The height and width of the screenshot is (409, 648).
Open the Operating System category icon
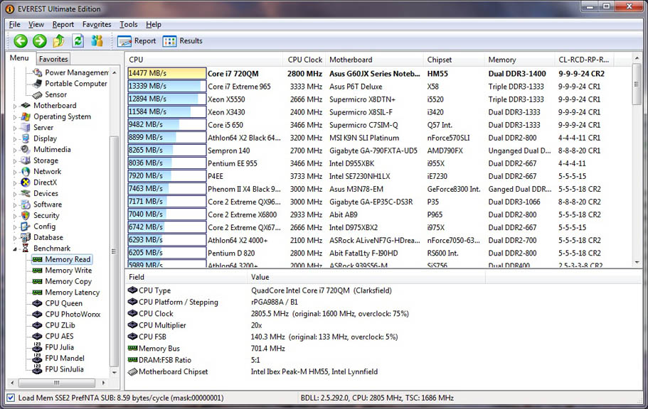26,116
